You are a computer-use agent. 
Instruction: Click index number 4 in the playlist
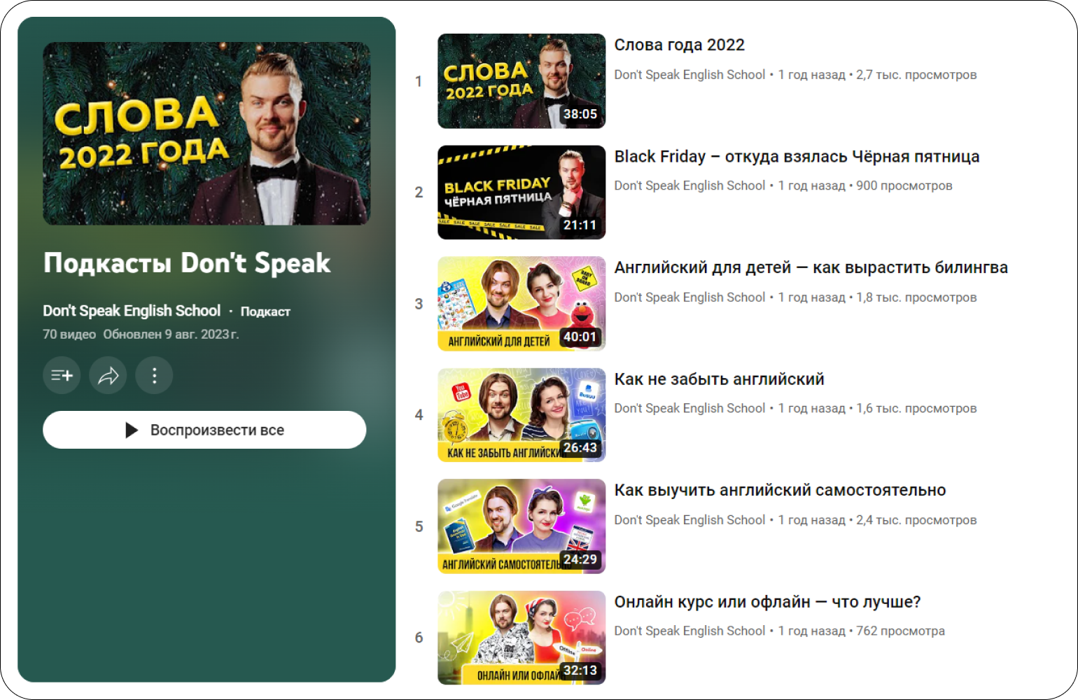coord(419,415)
